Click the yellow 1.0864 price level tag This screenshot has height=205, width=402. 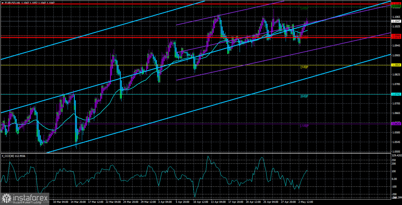click(x=396, y=65)
